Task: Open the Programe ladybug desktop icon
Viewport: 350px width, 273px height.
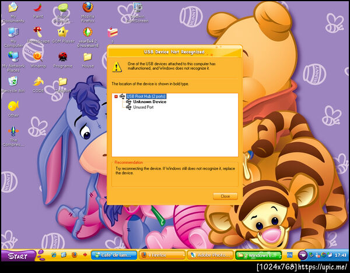Action: pyautogui.click(x=63, y=60)
